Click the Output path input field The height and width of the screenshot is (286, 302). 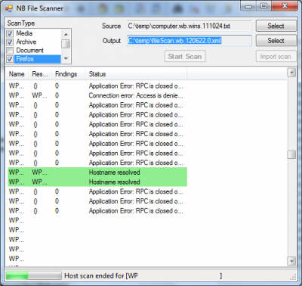tap(190, 41)
